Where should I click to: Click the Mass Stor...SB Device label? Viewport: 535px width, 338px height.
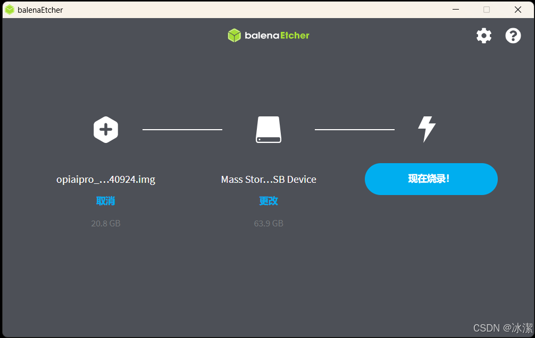pyautogui.click(x=269, y=180)
